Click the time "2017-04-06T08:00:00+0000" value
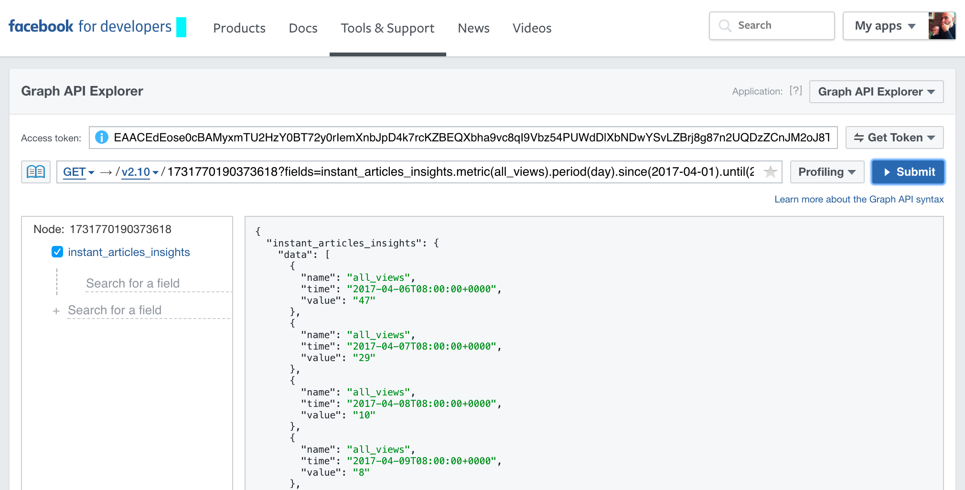This screenshot has width=965, height=490. 422,289
